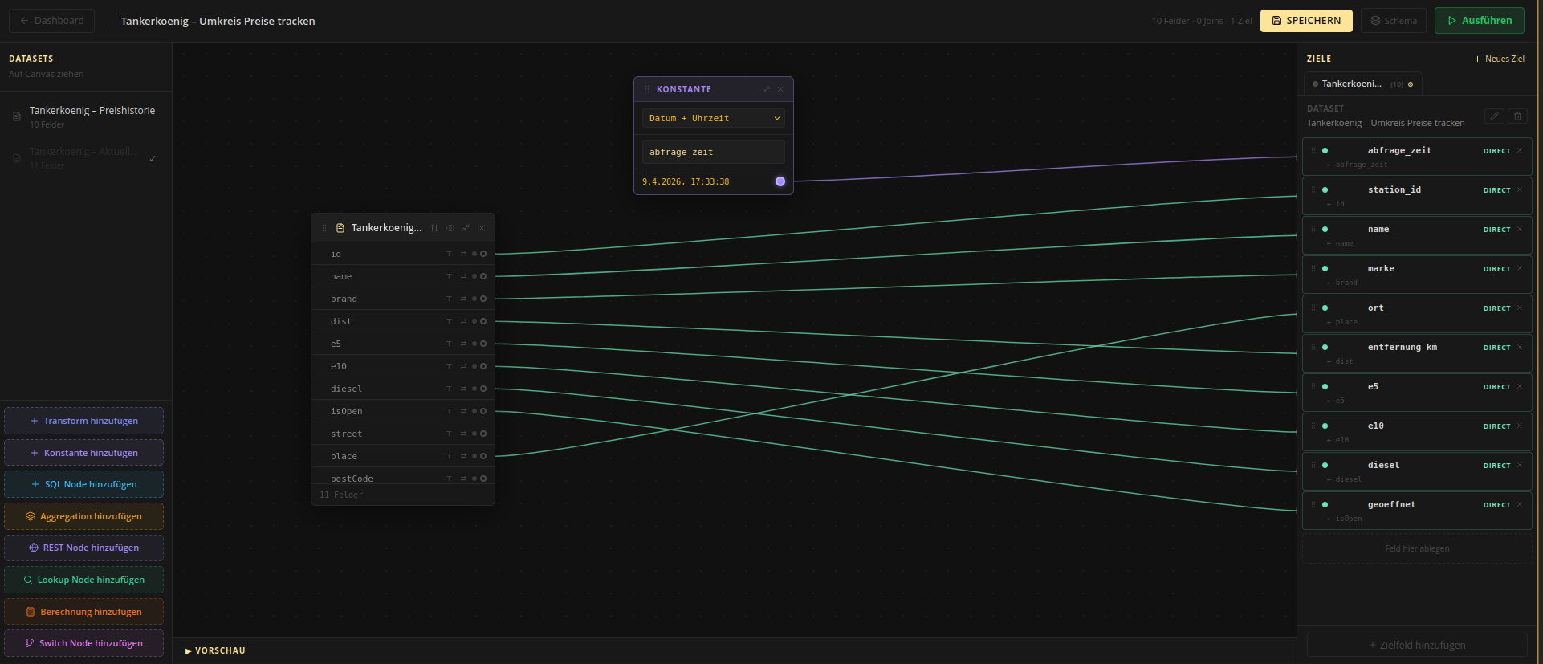Click the purple output port of Konstante node
Viewport: 1543px width, 664px height.
(x=780, y=181)
